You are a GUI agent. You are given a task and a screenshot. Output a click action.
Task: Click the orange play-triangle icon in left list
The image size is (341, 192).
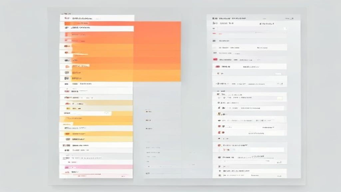click(x=67, y=66)
